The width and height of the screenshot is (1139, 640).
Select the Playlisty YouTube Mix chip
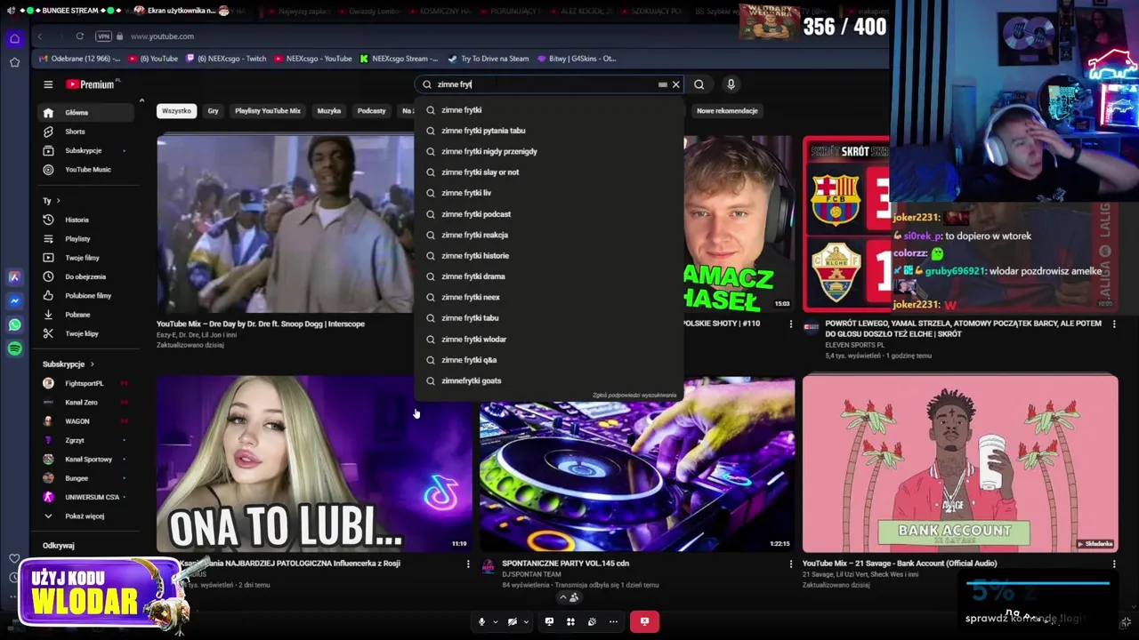267,111
